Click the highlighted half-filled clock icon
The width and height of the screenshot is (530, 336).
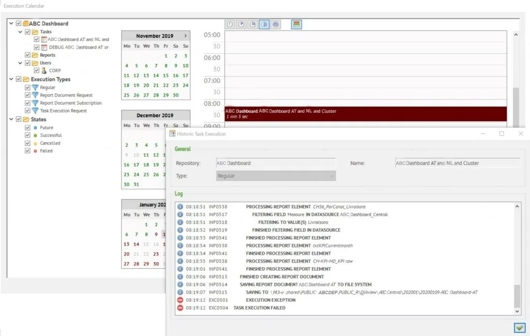point(264,24)
